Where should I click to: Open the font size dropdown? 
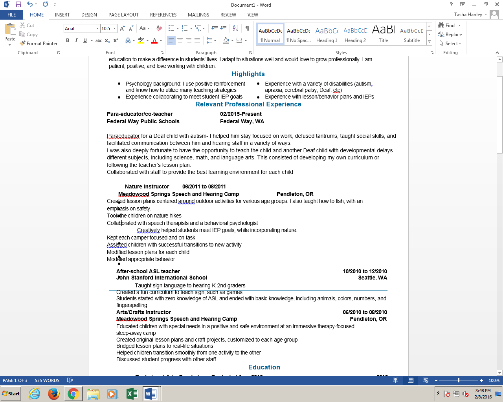(x=114, y=28)
